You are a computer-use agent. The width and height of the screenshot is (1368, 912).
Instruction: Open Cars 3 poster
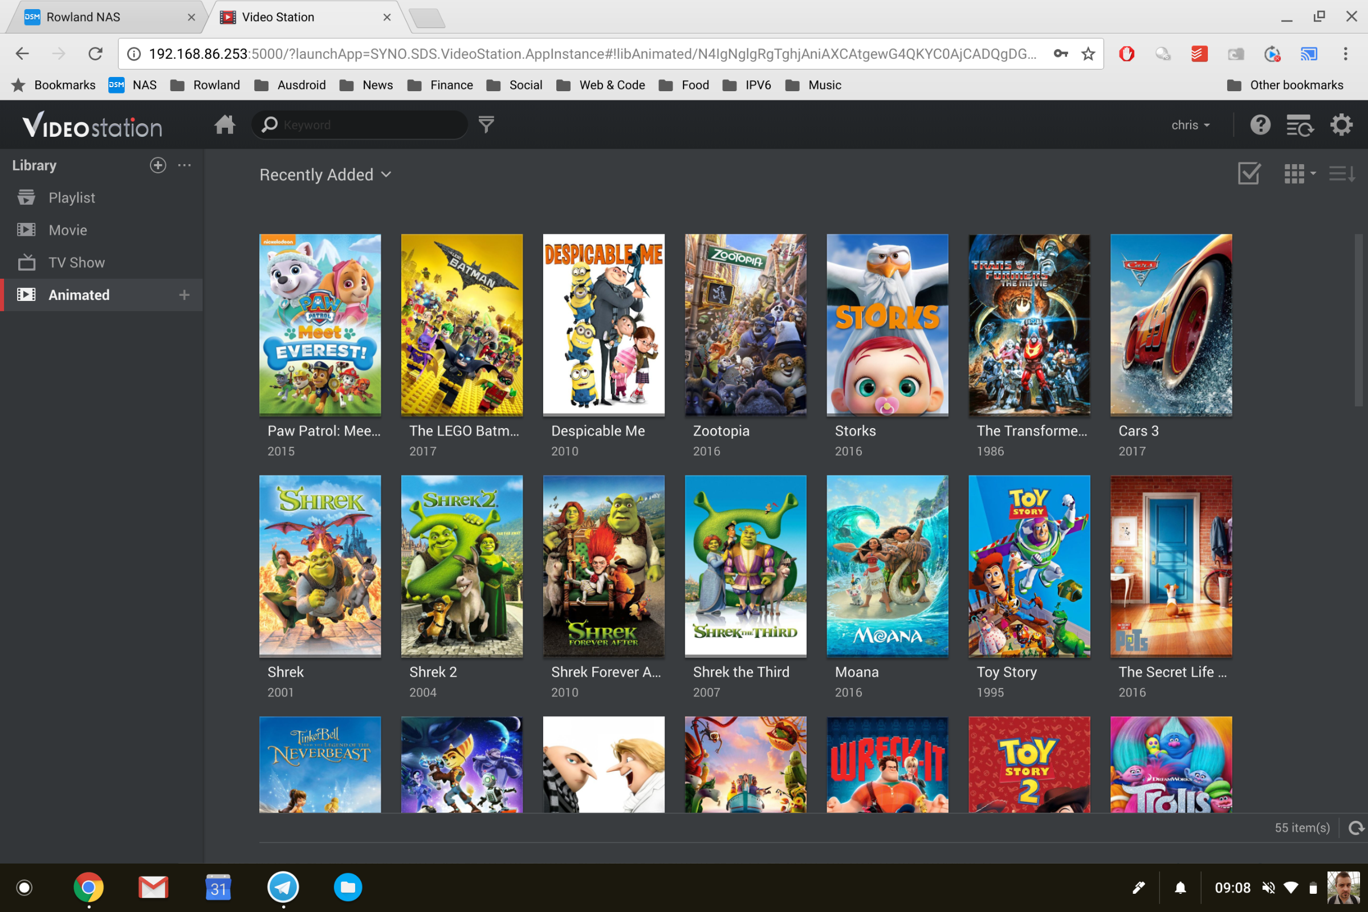[1171, 324]
